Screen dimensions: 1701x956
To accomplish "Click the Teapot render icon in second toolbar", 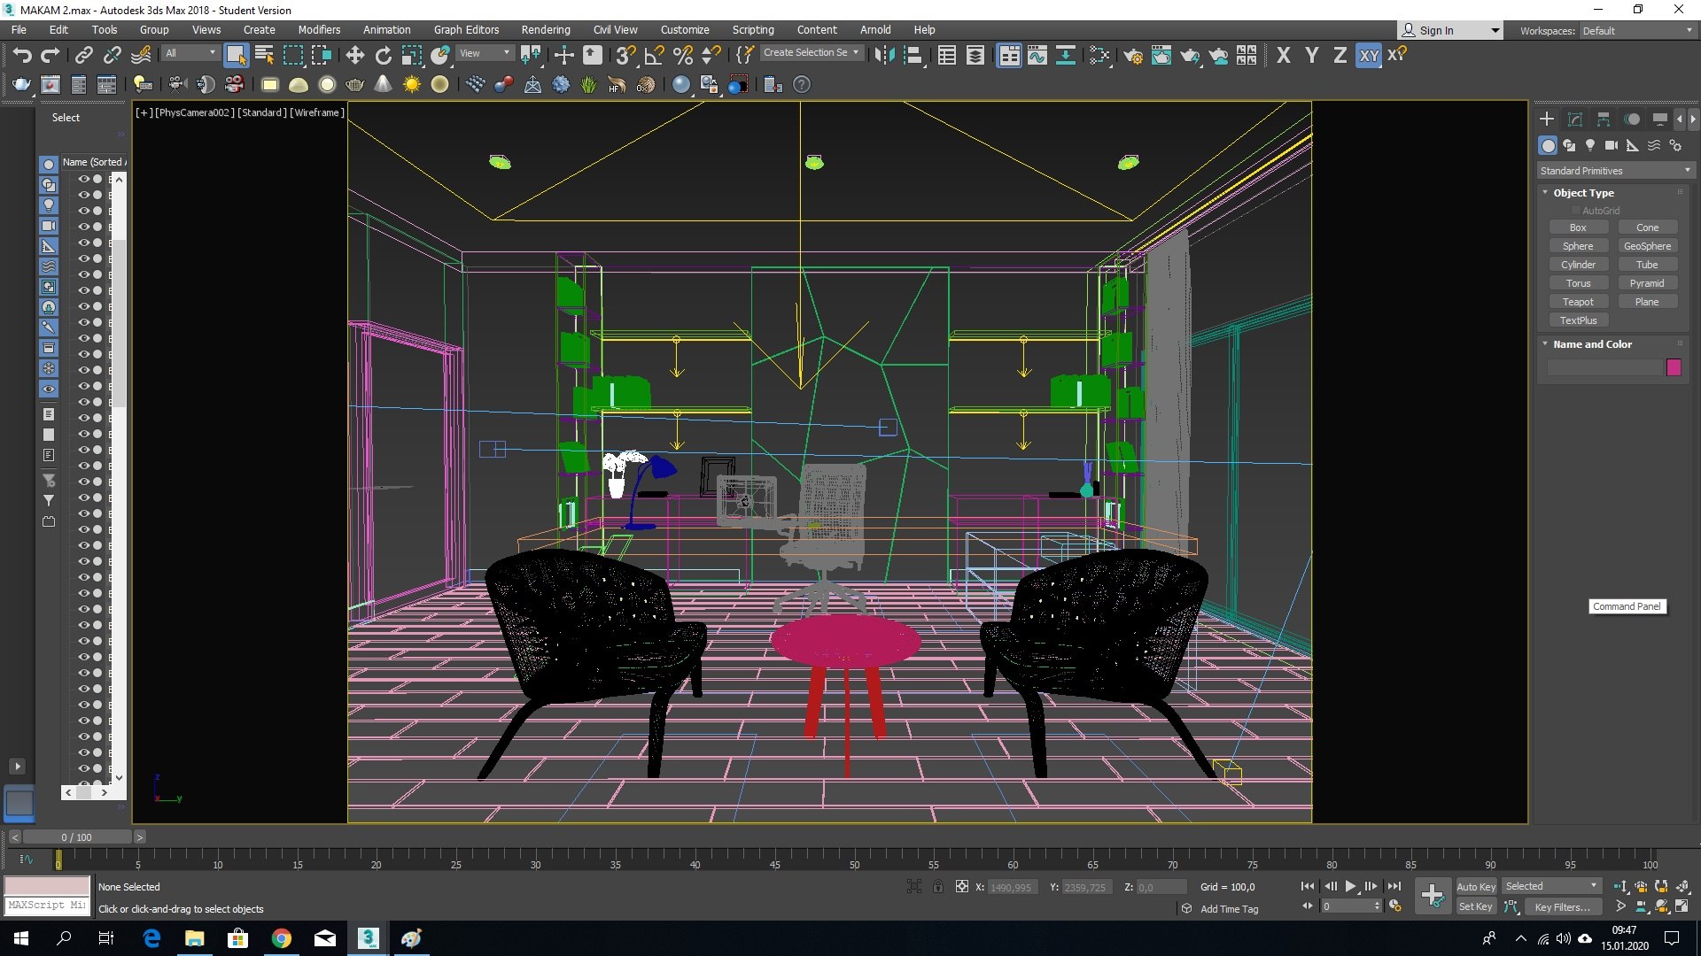I will pos(21,85).
